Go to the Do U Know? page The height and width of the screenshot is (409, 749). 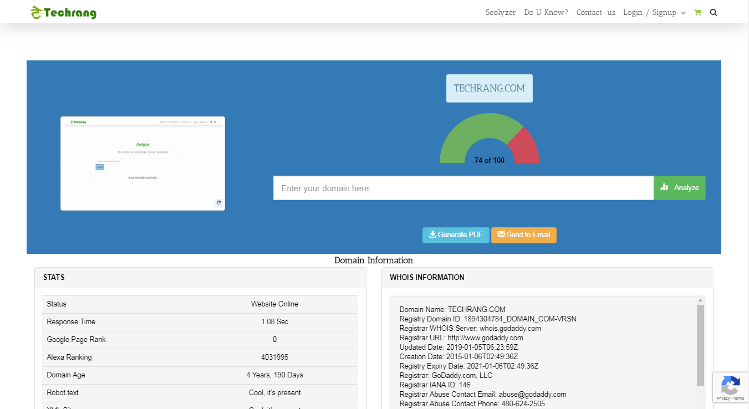click(546, 13)
